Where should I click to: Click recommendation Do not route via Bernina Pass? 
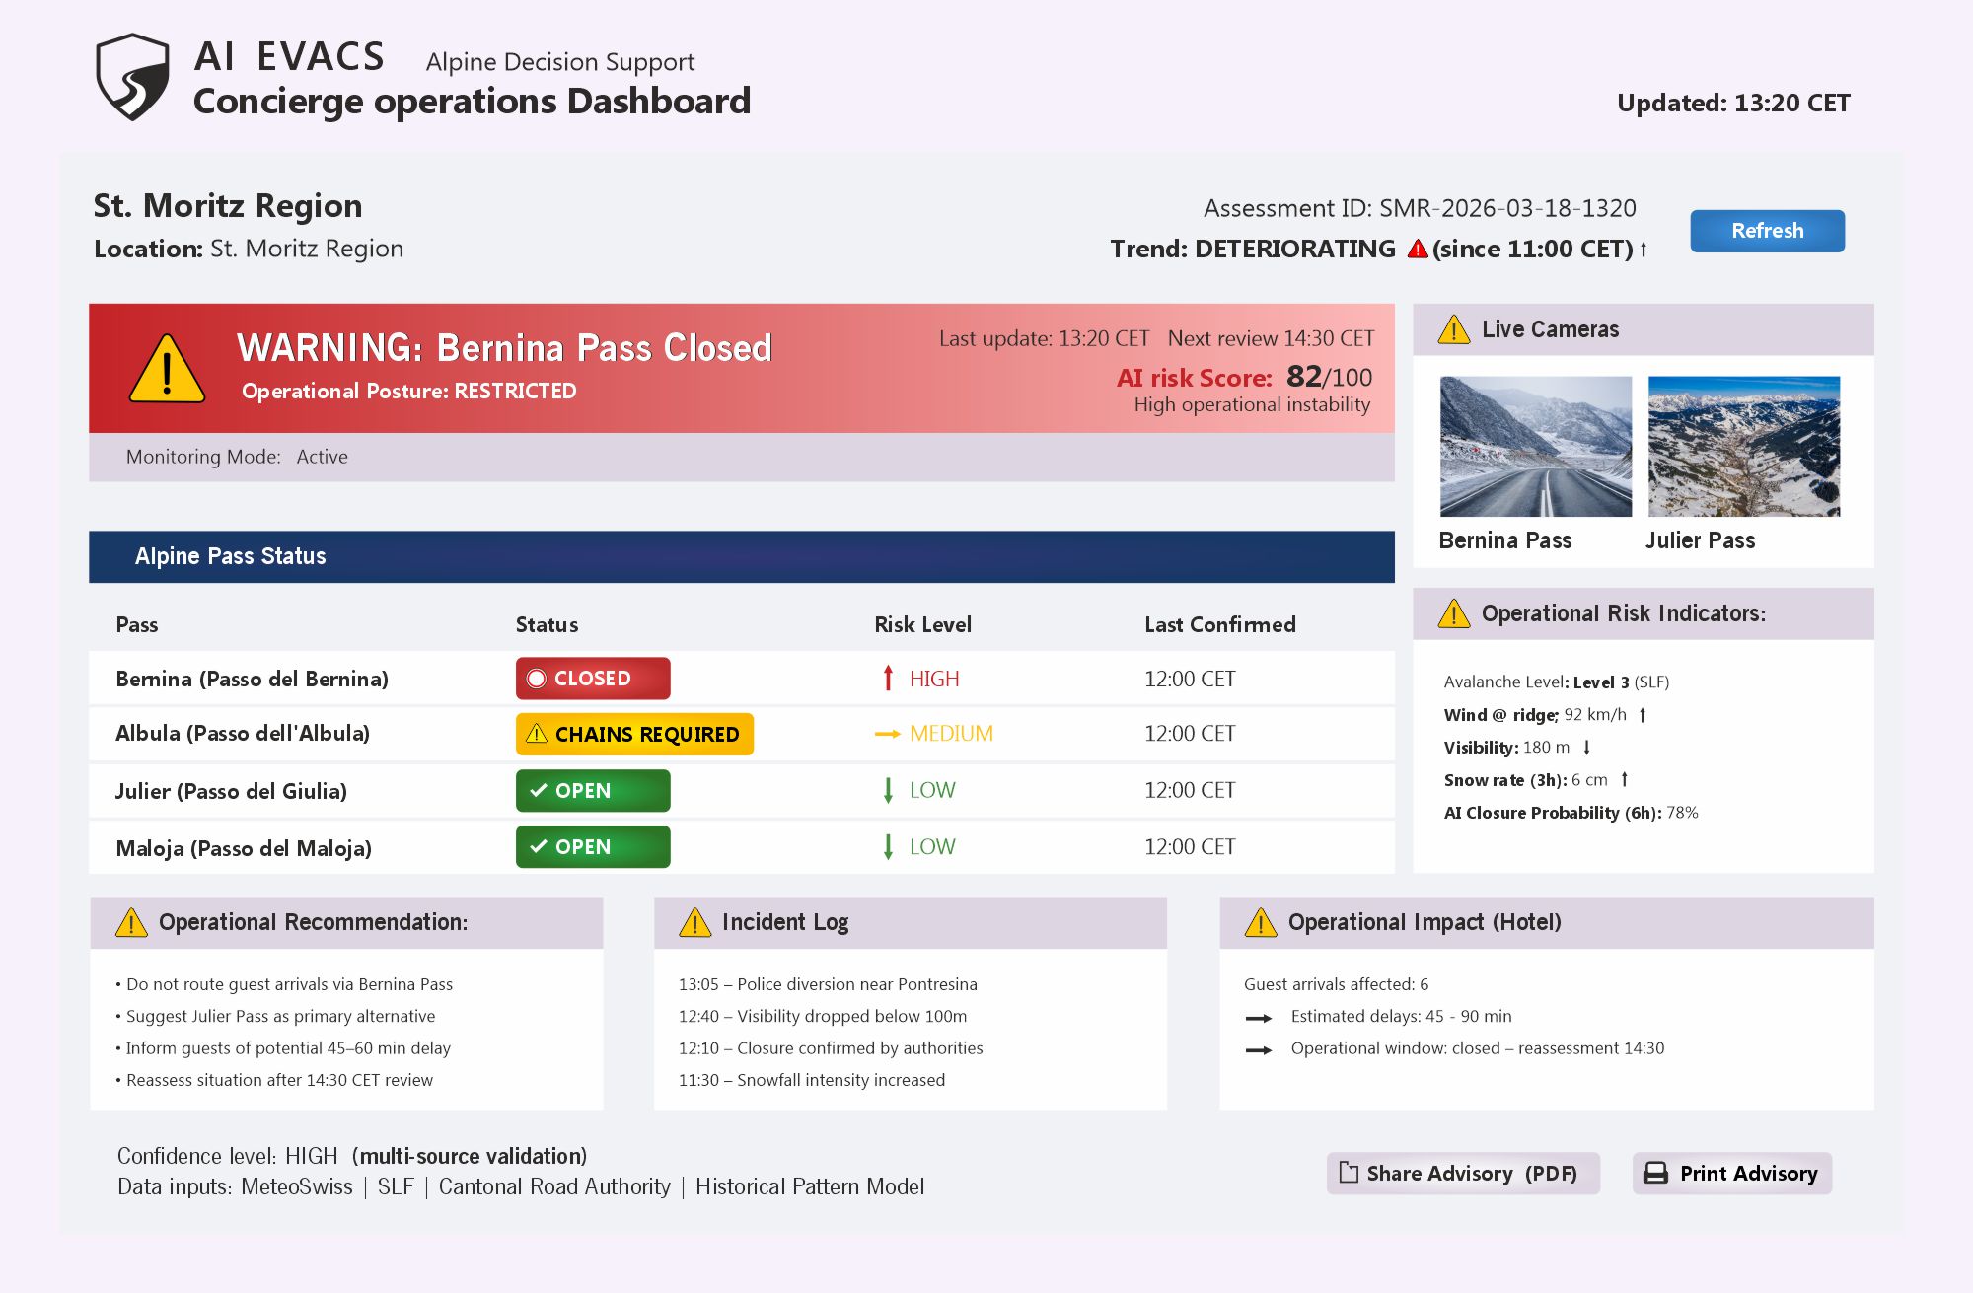click(284, 984)
